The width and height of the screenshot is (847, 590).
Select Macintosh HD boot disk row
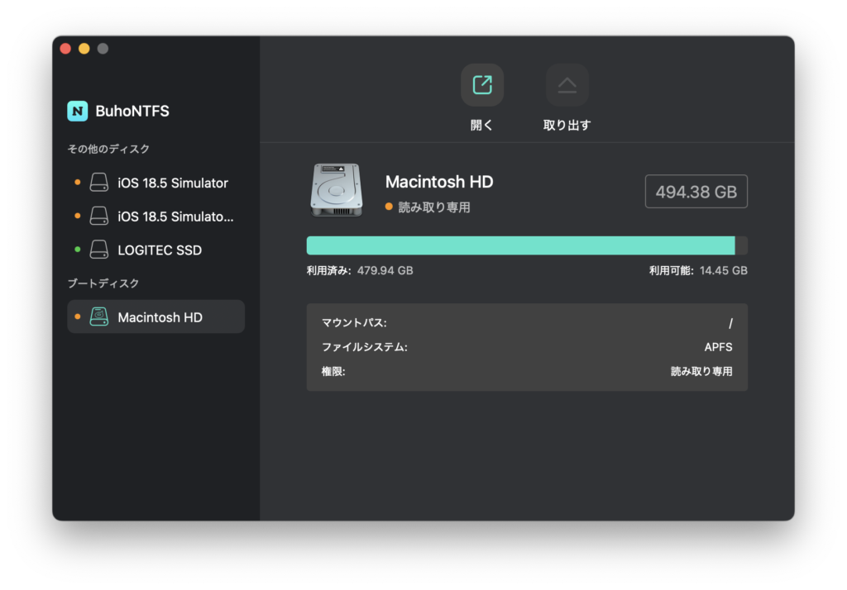coord(156,316)
